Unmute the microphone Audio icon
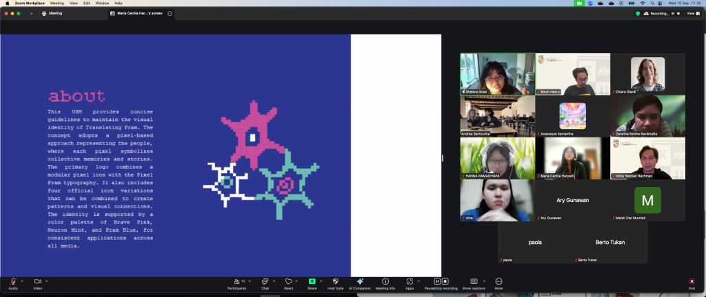Screen dimensions: 706x297 13,282
